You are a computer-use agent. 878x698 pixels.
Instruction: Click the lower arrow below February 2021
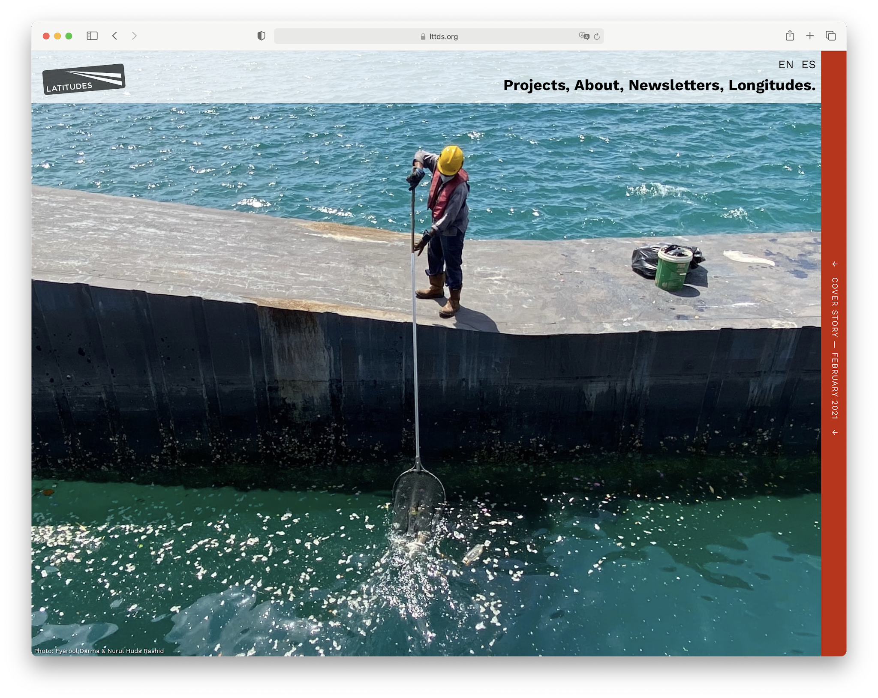835,432
